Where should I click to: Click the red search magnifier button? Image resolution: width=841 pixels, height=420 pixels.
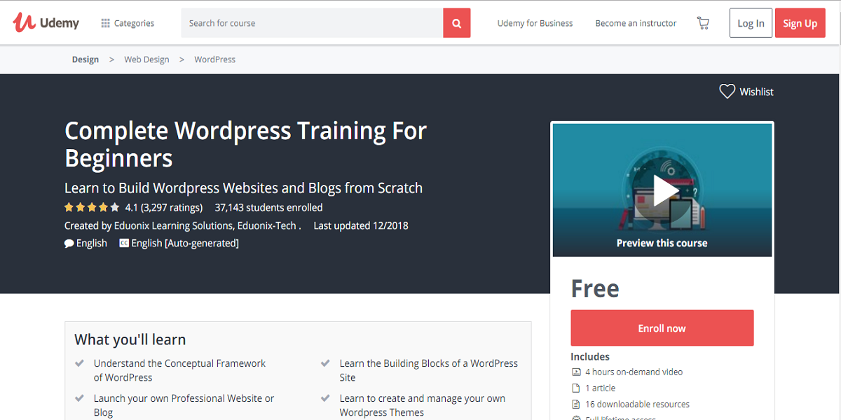pyautogui.click(x=456, y=23)
